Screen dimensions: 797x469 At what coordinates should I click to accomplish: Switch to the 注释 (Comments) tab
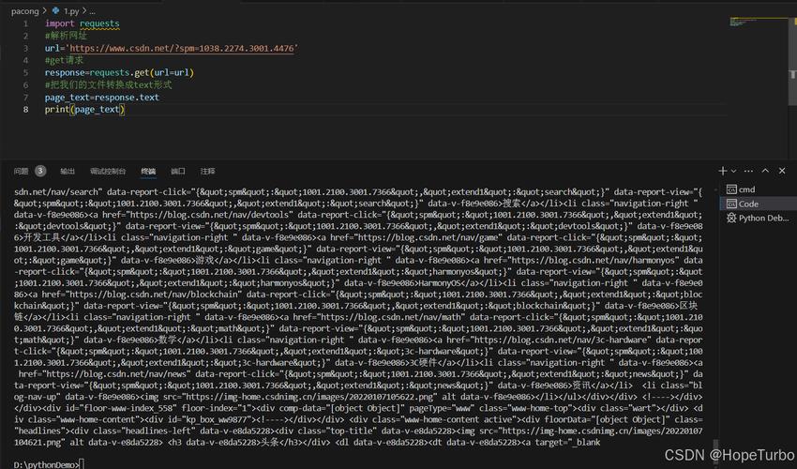tap(208, 171)
